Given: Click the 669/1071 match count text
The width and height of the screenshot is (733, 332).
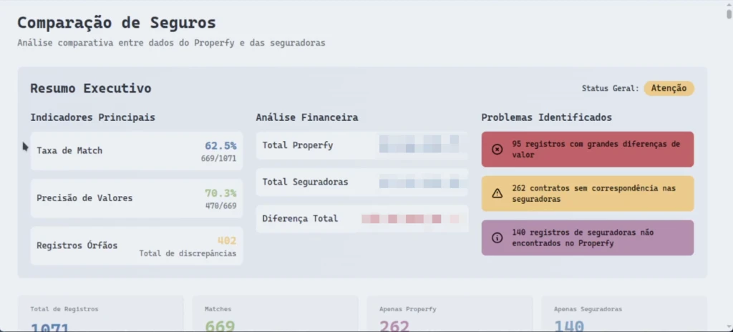Looking at the screenshot, I should click(219, 159).
